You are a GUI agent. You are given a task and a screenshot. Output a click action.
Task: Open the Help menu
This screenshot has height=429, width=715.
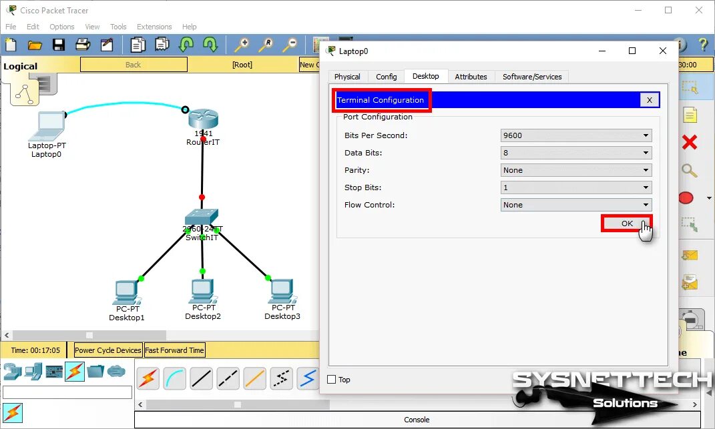[189, 27]
